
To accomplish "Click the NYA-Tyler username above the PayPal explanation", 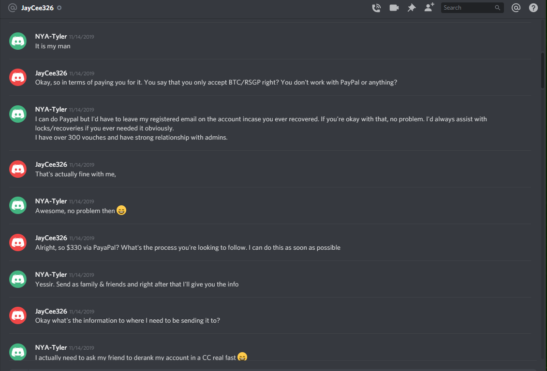I will tap(51, 109).
